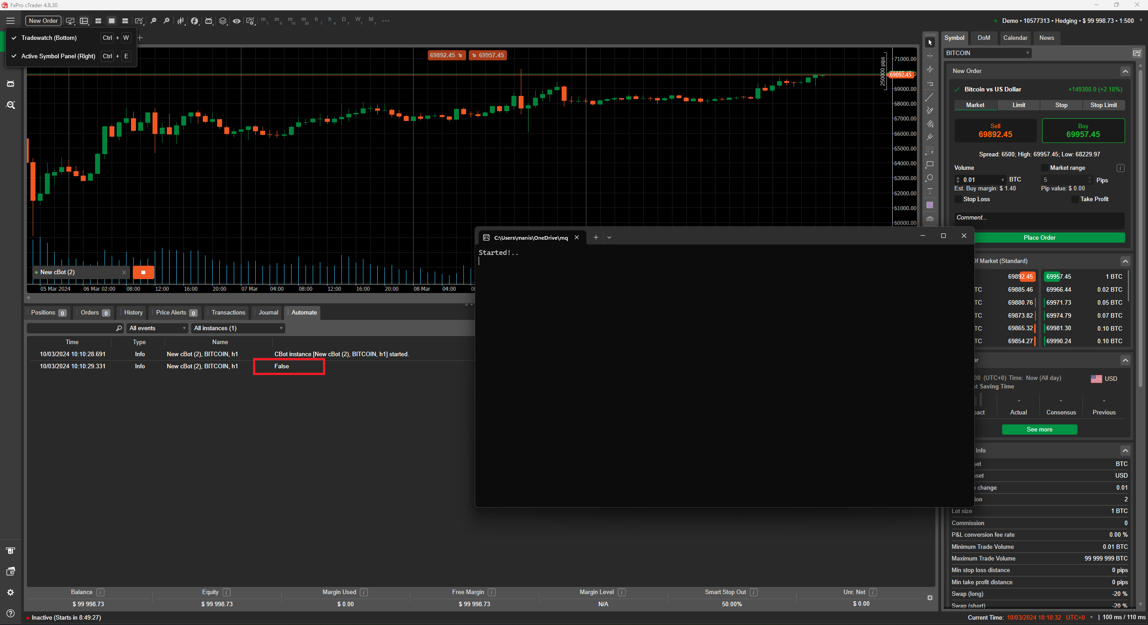Image resolution: width=1148 pixels, height=625 pixels.
Task: Switch to the Calendar tab
Action: coord(1015,38)
